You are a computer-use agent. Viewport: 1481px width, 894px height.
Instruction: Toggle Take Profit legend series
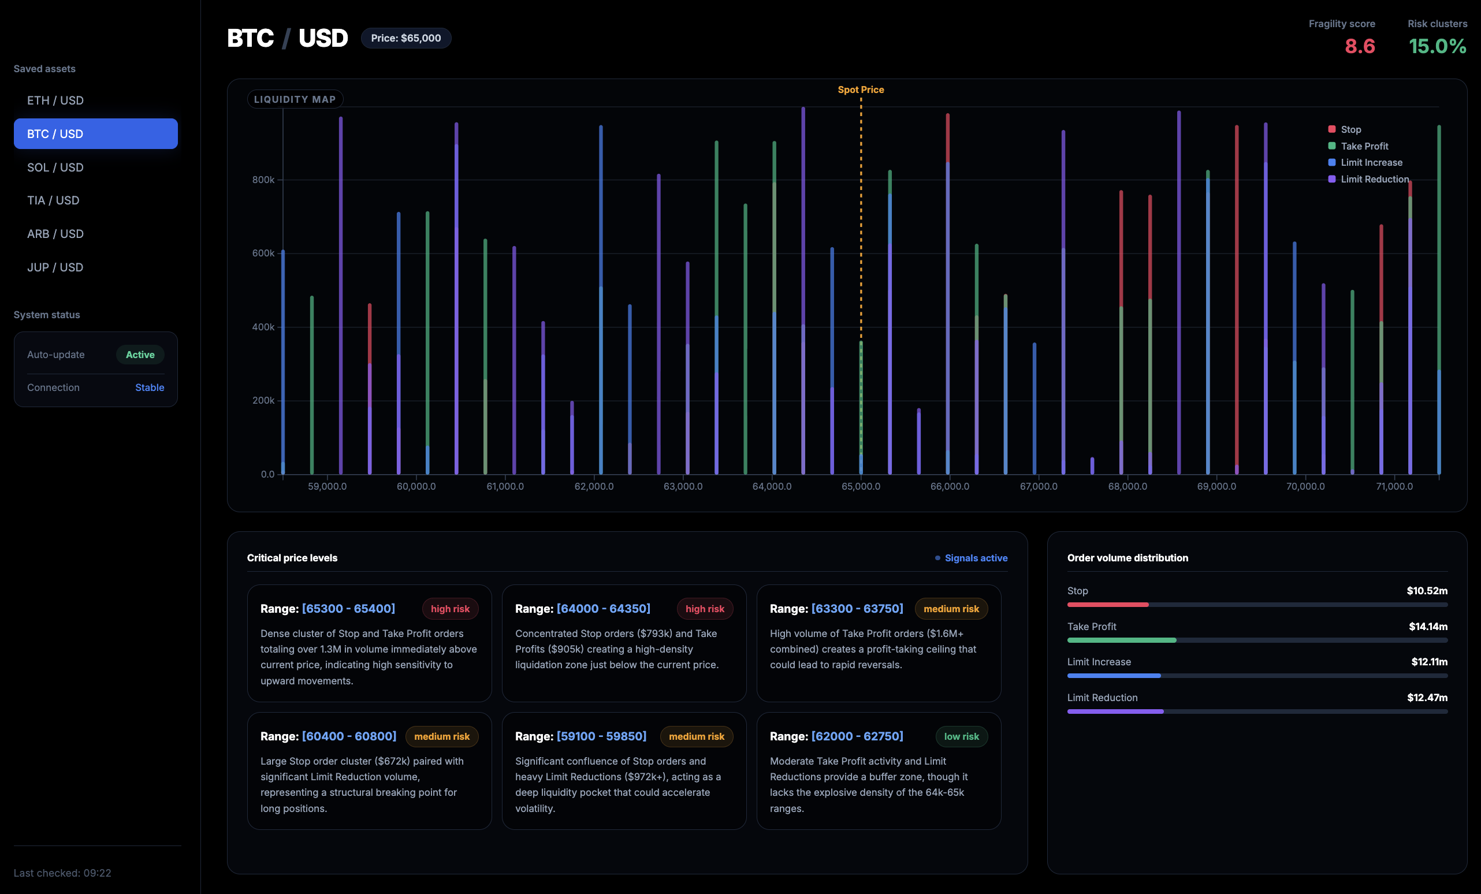coord(1364,146)
